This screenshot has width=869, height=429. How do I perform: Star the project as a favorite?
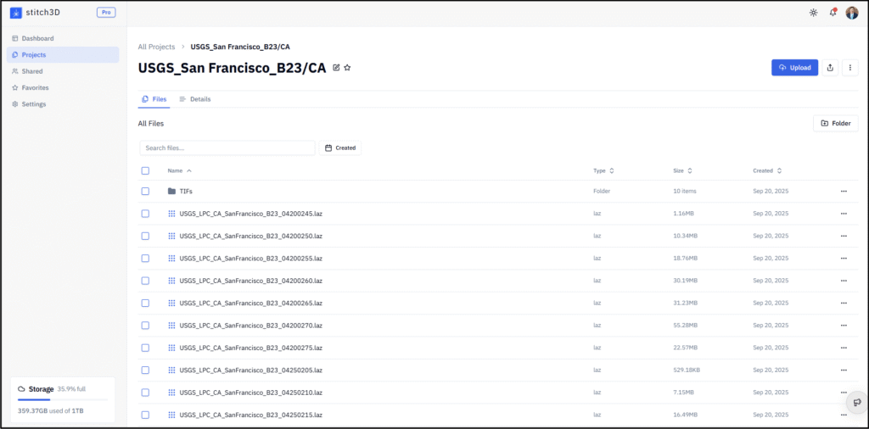pos(347,68)
